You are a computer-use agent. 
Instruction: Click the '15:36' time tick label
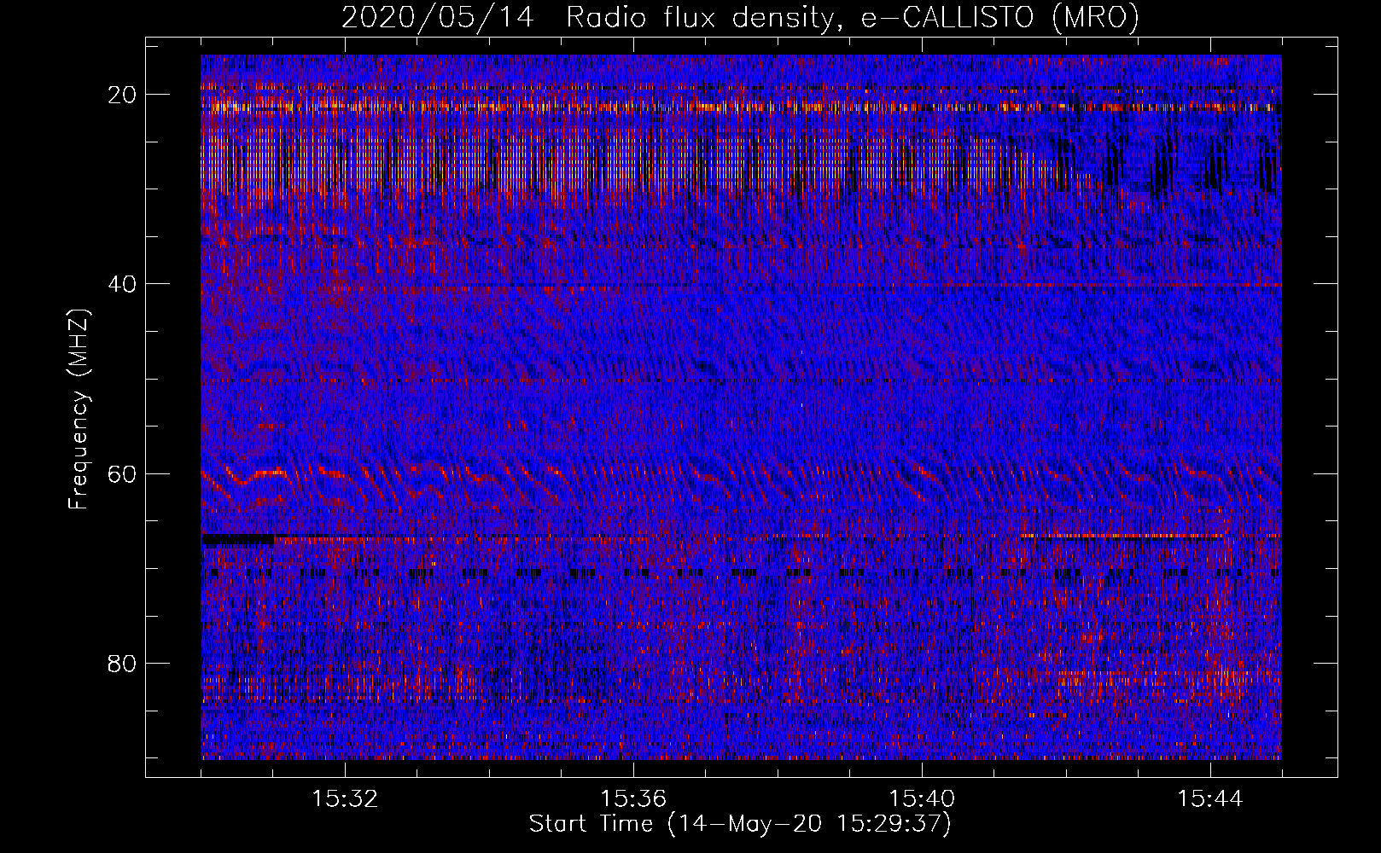tap(633, 799)
